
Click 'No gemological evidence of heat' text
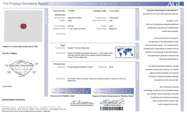(80, 67)
